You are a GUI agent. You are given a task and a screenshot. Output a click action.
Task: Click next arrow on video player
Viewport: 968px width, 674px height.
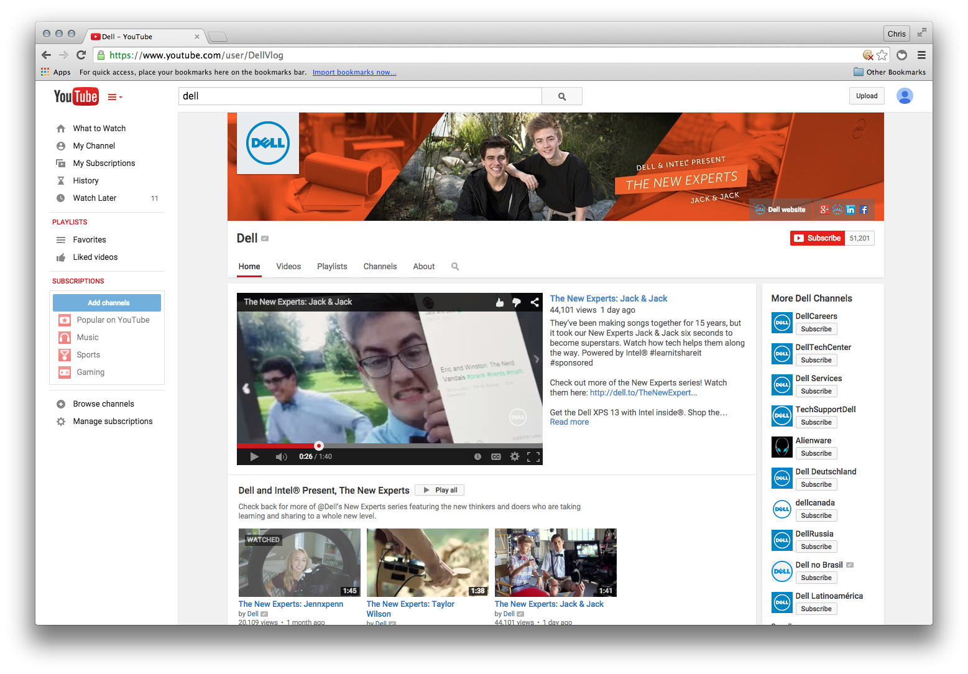(536, 359)
